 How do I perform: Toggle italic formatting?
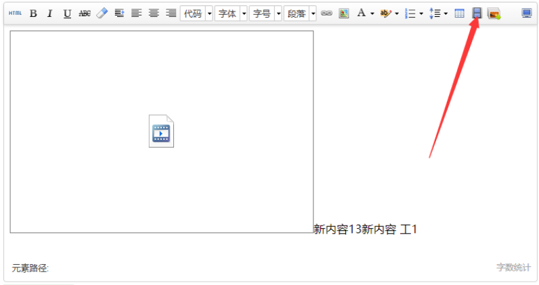click(50, 14)
